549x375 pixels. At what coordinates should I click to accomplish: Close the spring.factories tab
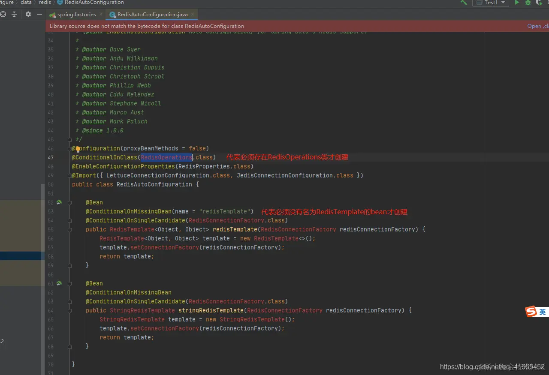pos(101,14)
